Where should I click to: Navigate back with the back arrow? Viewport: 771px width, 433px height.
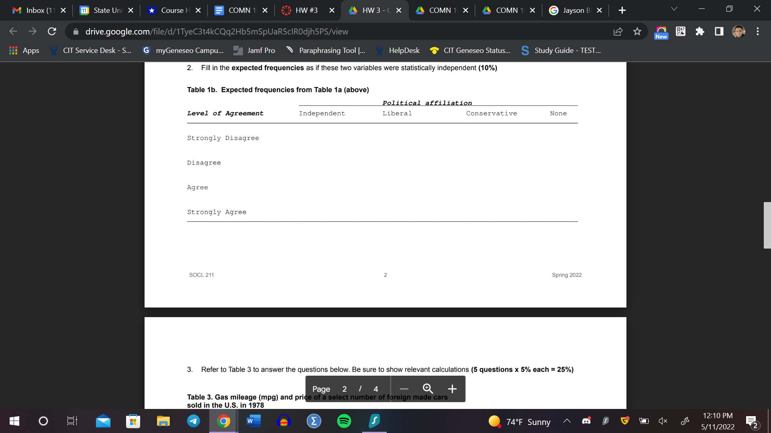pyautogui.click(x=13, y=31)
